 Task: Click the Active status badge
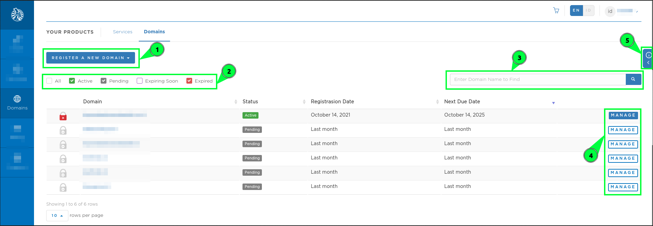[x=250, y=115]
